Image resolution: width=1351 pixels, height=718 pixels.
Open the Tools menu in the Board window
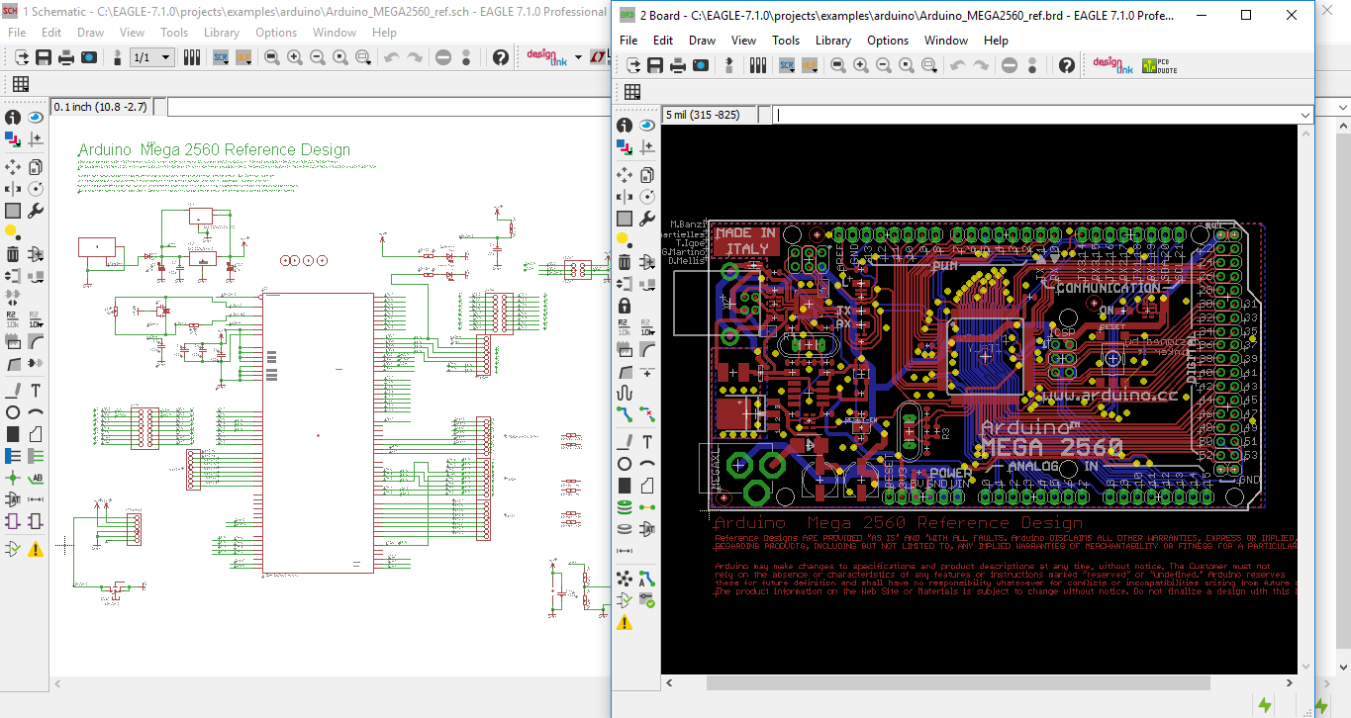pos(786,41)
